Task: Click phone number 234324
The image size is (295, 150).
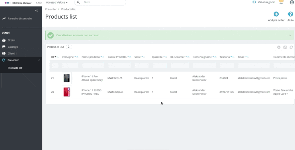Action: 224,78
